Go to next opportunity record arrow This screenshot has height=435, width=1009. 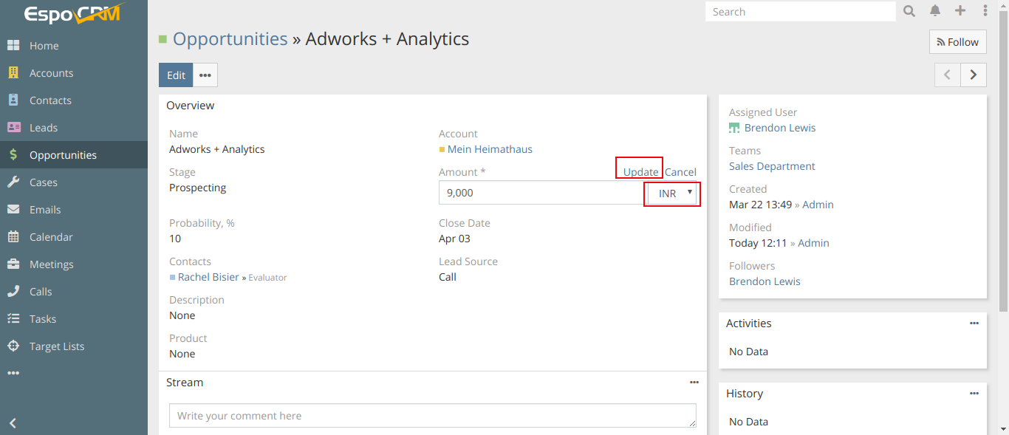click(974, 75)
